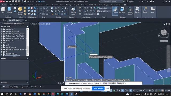The height and width of the screenshot is (96, 171).
Task: Collapse the Backup Files section
Action: [27, 27]
